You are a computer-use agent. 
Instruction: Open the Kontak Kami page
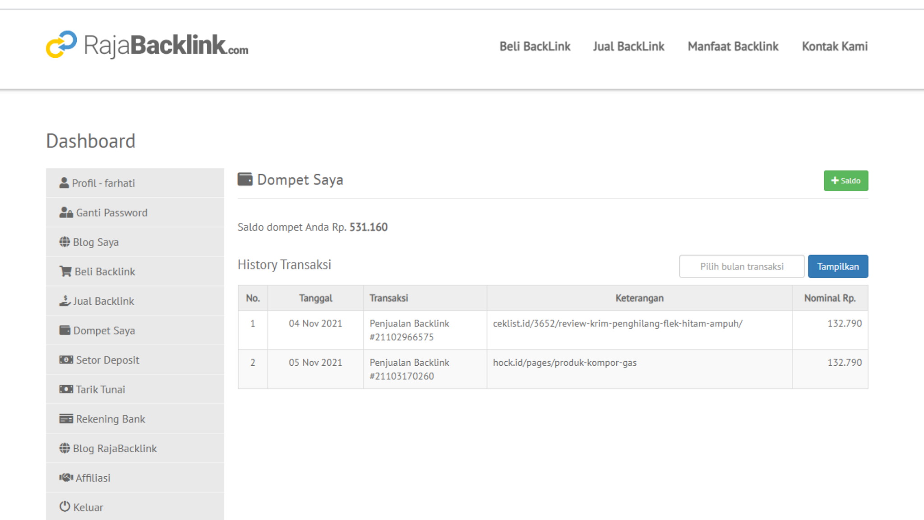(x=834, y=46)
